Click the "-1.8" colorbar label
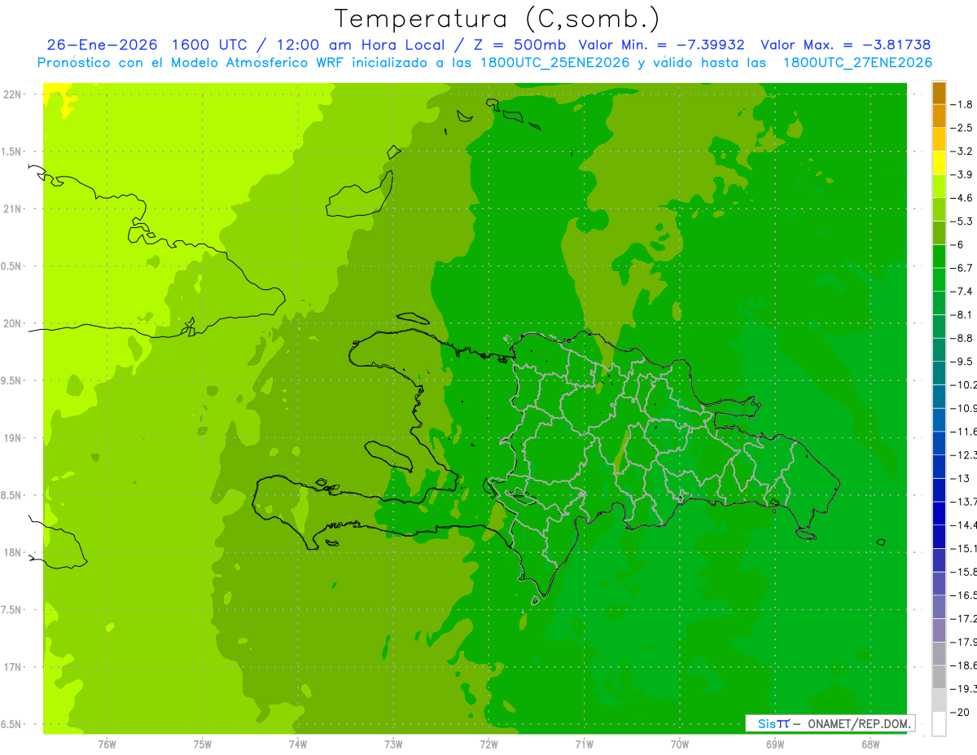Viewport: 977px width, 755px height. click(963, 104)
